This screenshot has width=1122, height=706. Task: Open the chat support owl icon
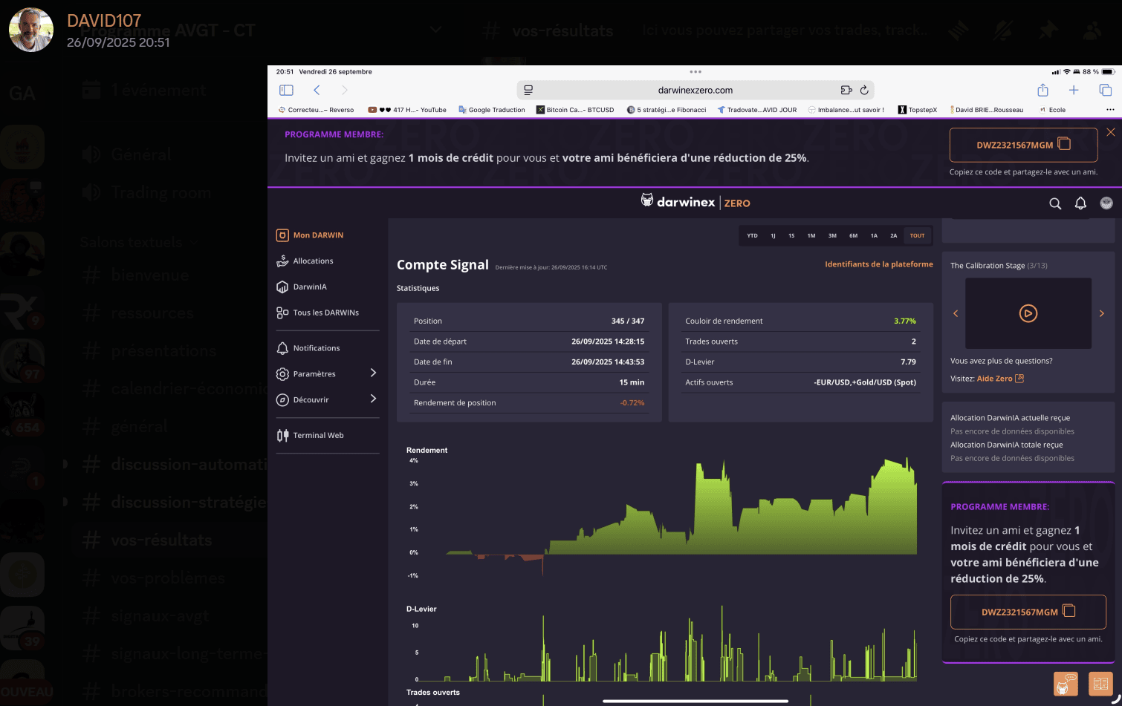click(1066, 683)
